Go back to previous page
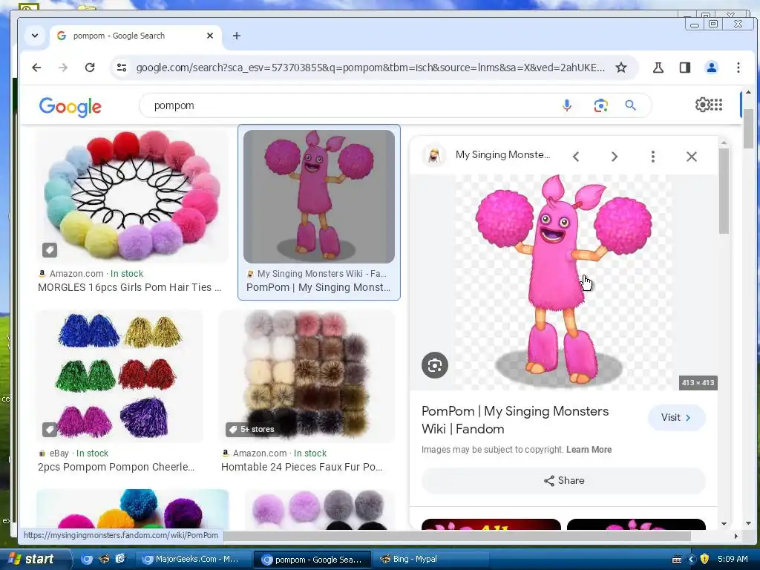Screen dimensions: 760x570 [36, 68]
